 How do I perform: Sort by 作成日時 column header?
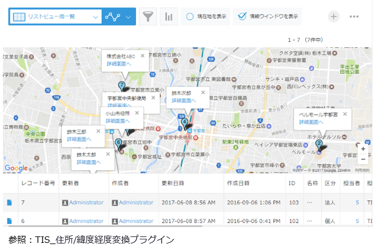238,183
